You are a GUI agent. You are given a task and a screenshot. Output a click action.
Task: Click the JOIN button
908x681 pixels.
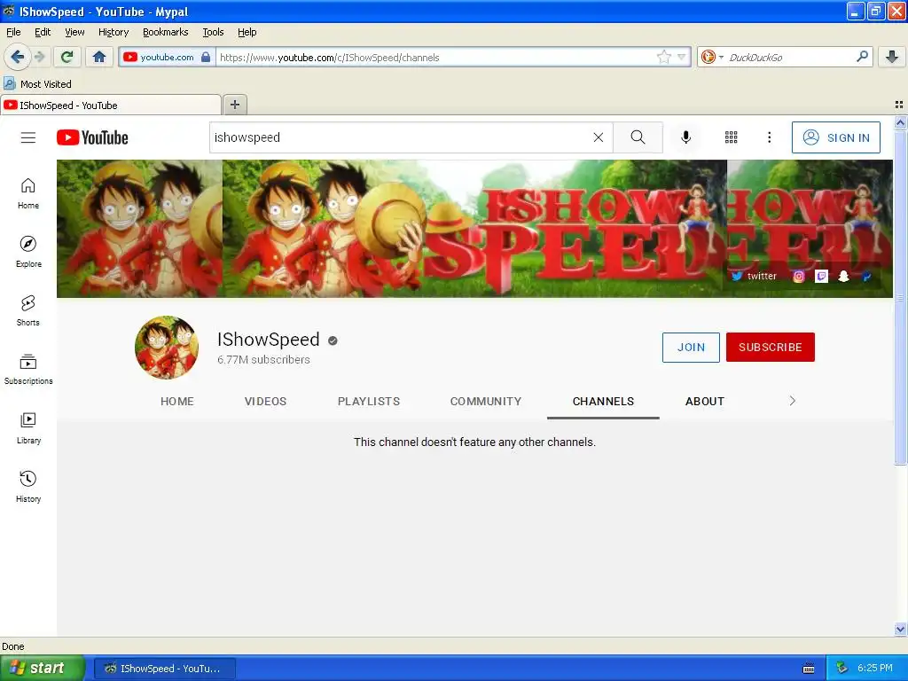[x=691, y=348]
